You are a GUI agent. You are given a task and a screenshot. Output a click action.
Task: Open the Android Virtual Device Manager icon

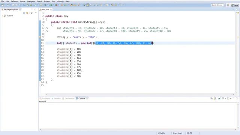click(x=31, y=5)
